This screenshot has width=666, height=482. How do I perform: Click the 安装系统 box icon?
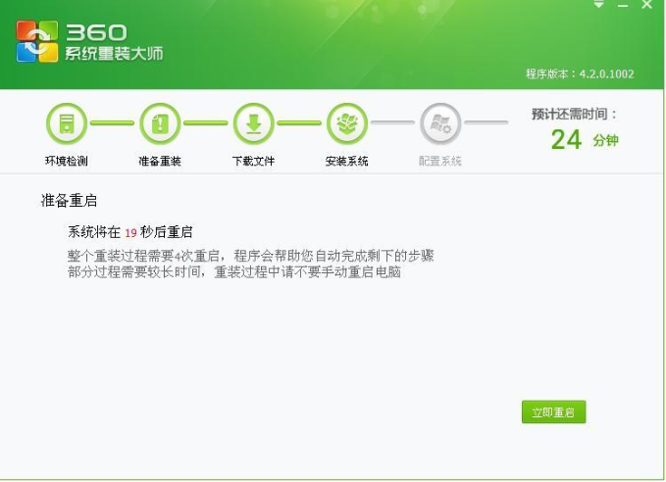coord(347,123)
